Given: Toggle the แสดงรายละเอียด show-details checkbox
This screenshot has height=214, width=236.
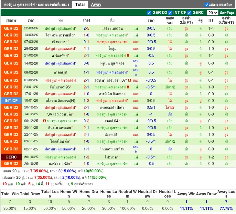Looking at the screenshot, I should pos(207,5).
